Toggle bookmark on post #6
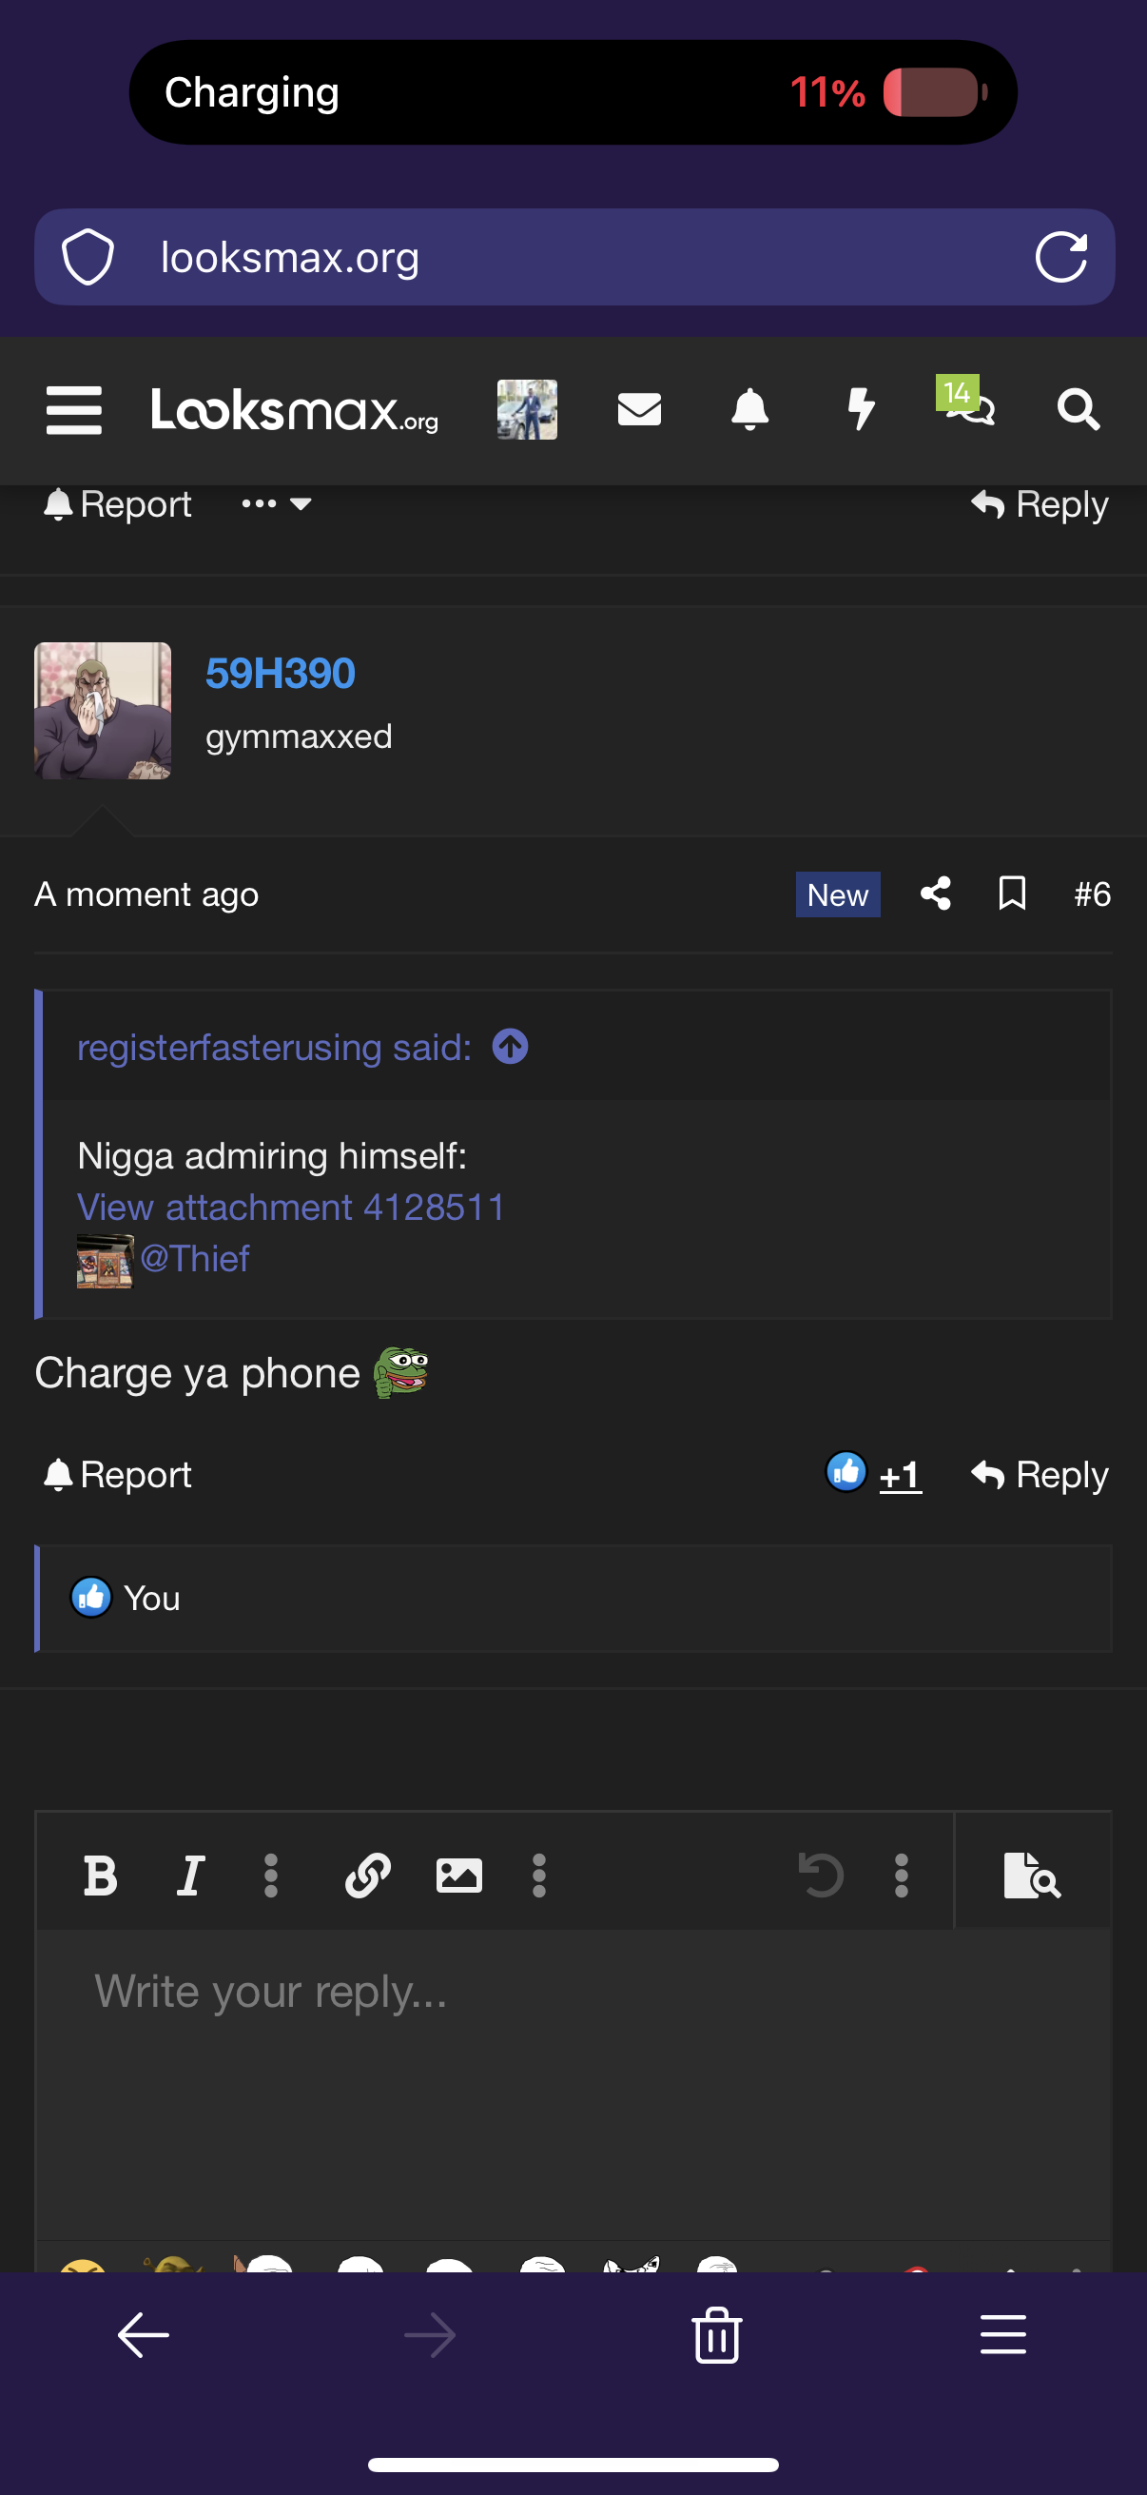This screenshot has height=2495, width=1147. pos(1013,893)
